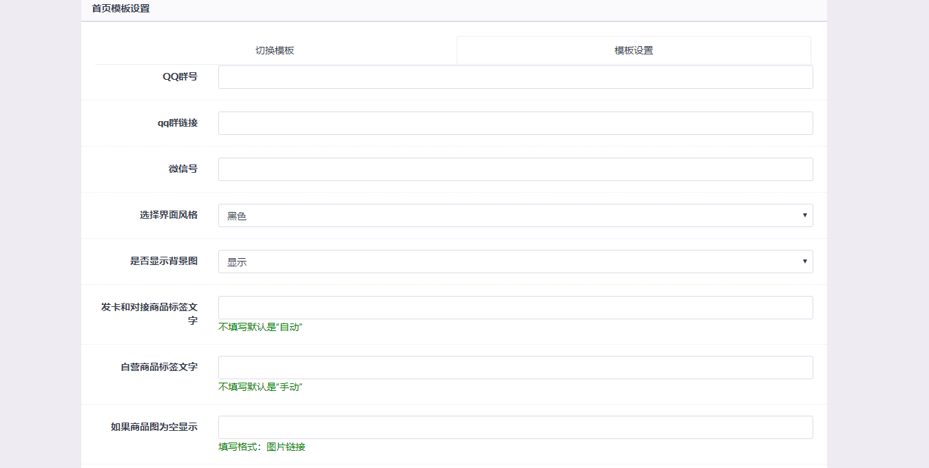
Task: Open the 选择界面风格 dropdown showing 黑色
Action: tap(515, 215)
